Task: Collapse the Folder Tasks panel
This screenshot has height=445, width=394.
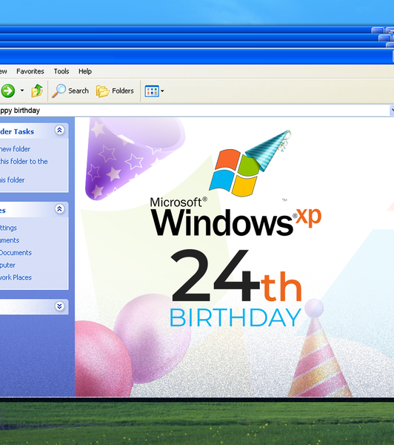Action: click(x=59, y=131)
